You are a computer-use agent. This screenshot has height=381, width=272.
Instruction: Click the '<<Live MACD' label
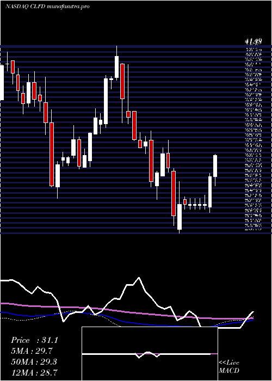(x=229, y=367)
